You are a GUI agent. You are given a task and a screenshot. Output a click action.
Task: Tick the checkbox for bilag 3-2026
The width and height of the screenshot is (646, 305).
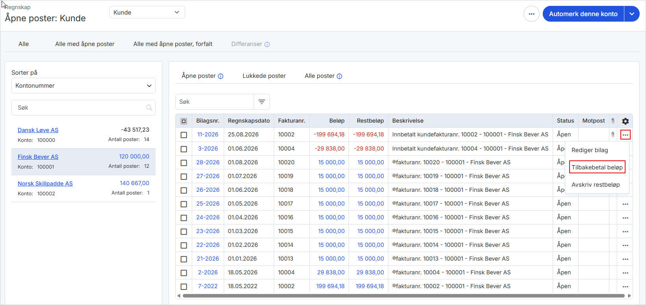184,149
